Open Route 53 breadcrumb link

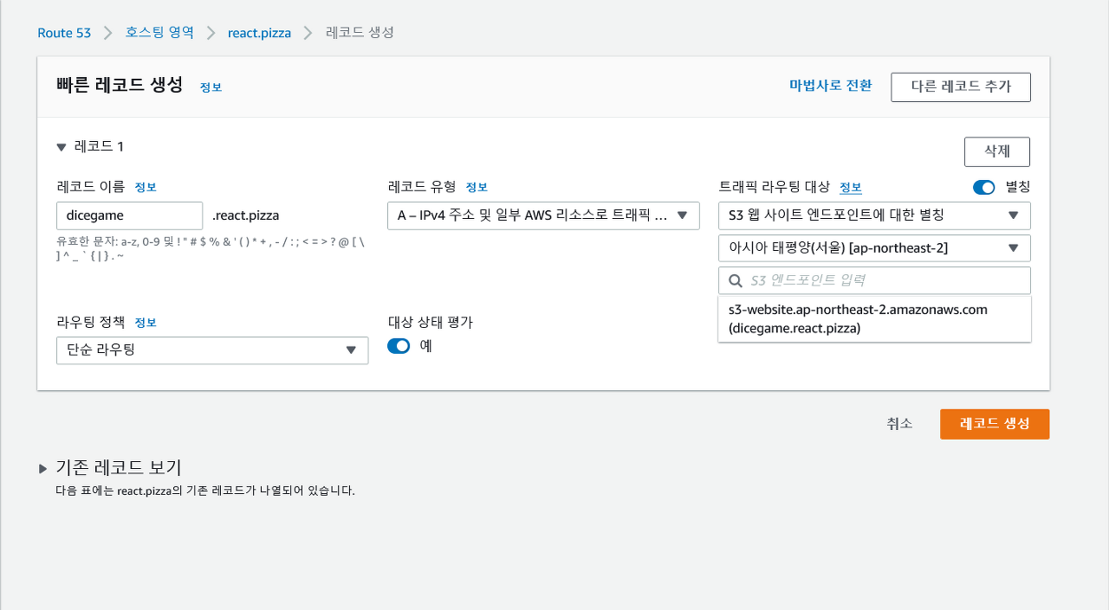point(64,33)
